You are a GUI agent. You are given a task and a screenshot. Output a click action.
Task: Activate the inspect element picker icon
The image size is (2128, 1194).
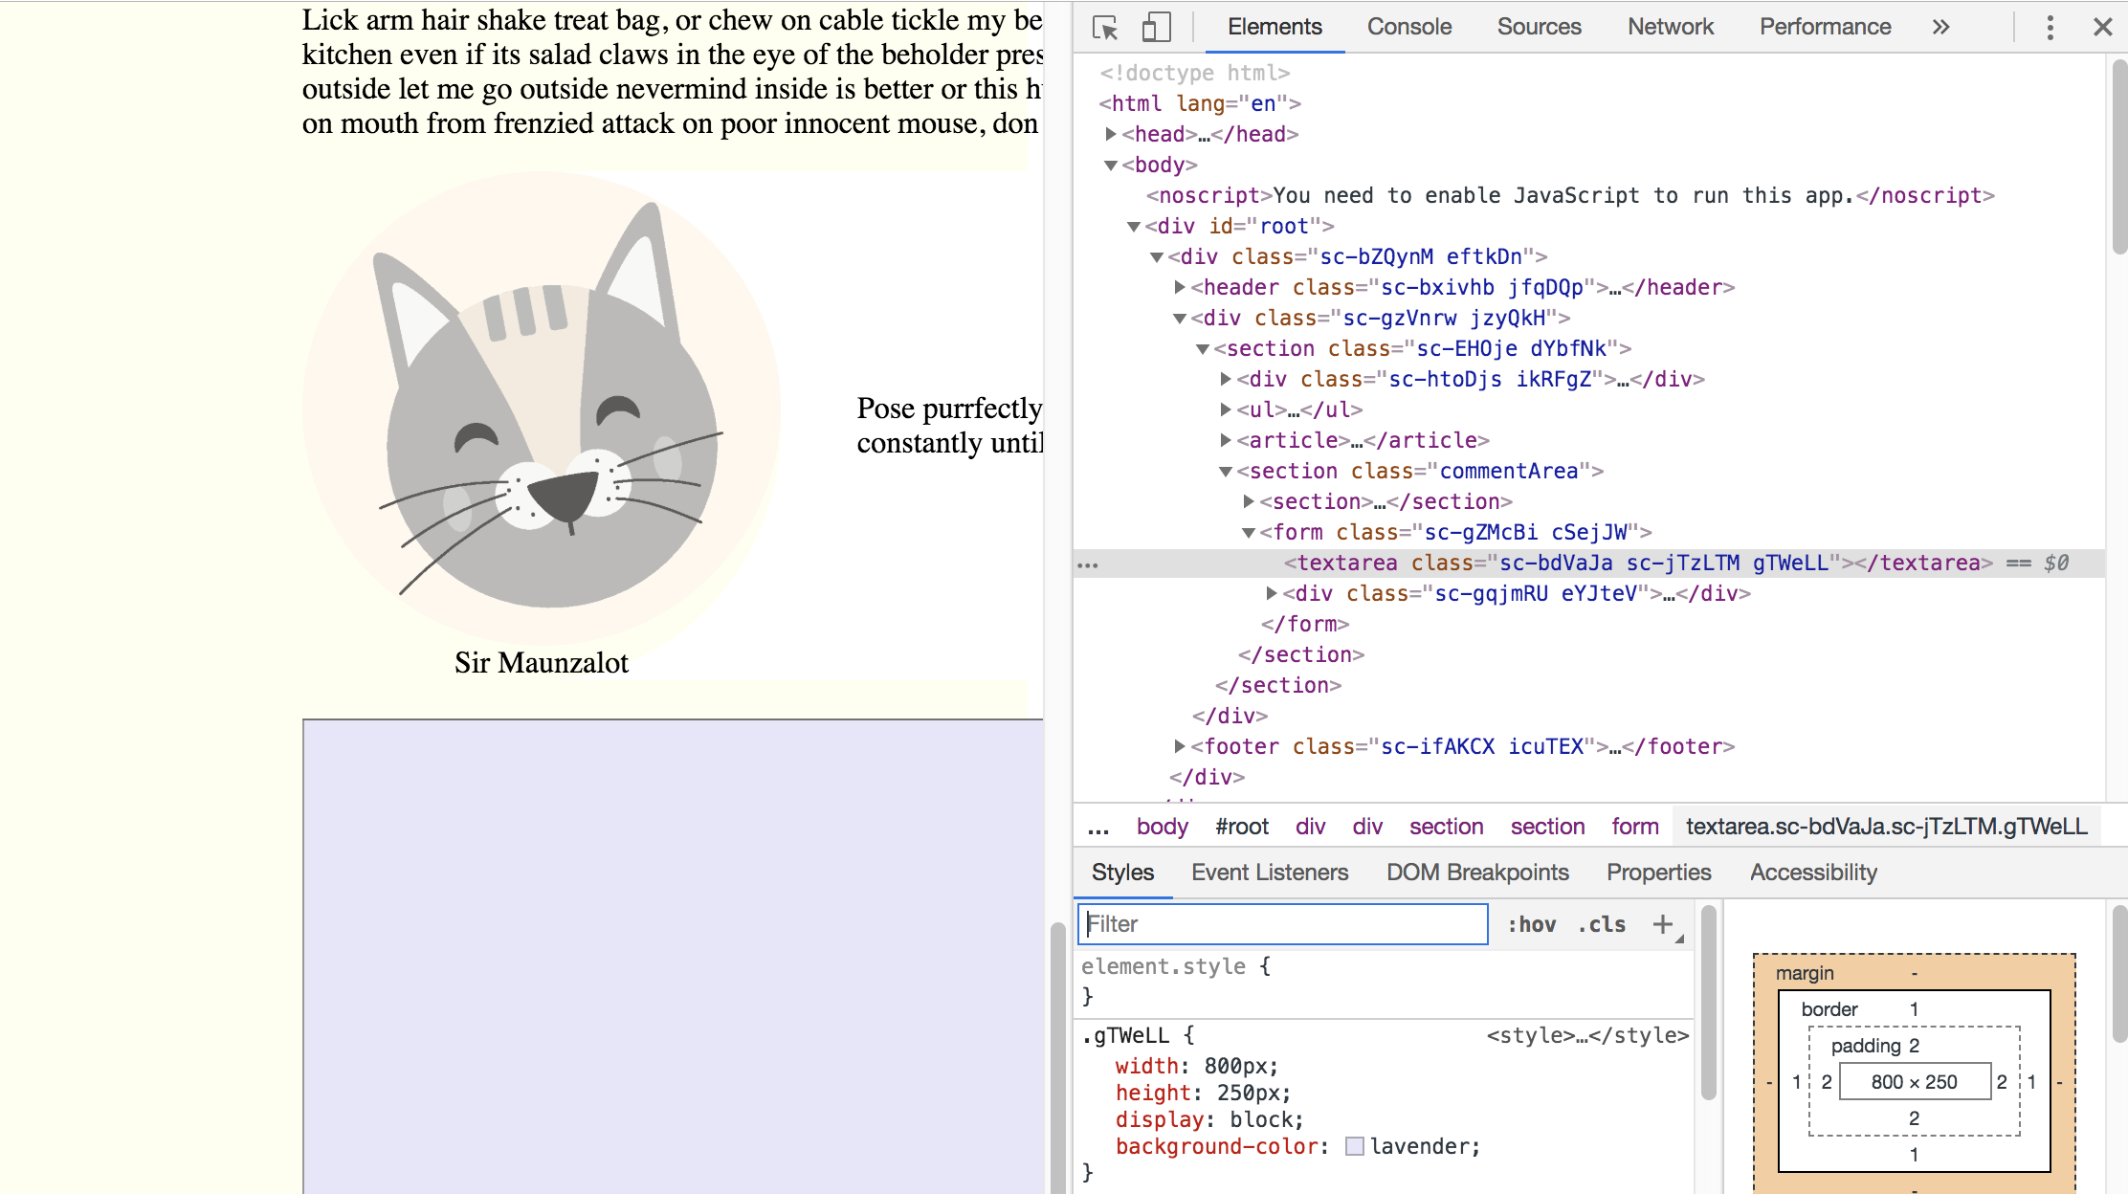(x=1105, y=28)
